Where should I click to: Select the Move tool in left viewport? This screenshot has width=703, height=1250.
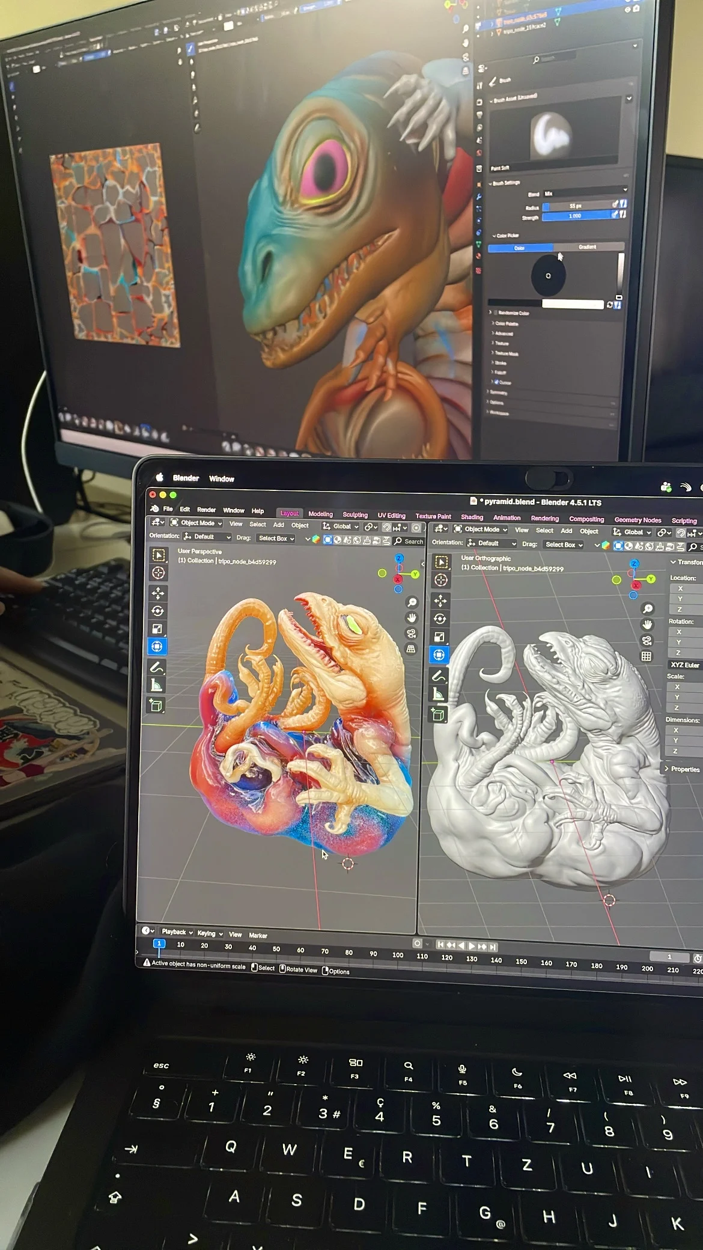158,593
